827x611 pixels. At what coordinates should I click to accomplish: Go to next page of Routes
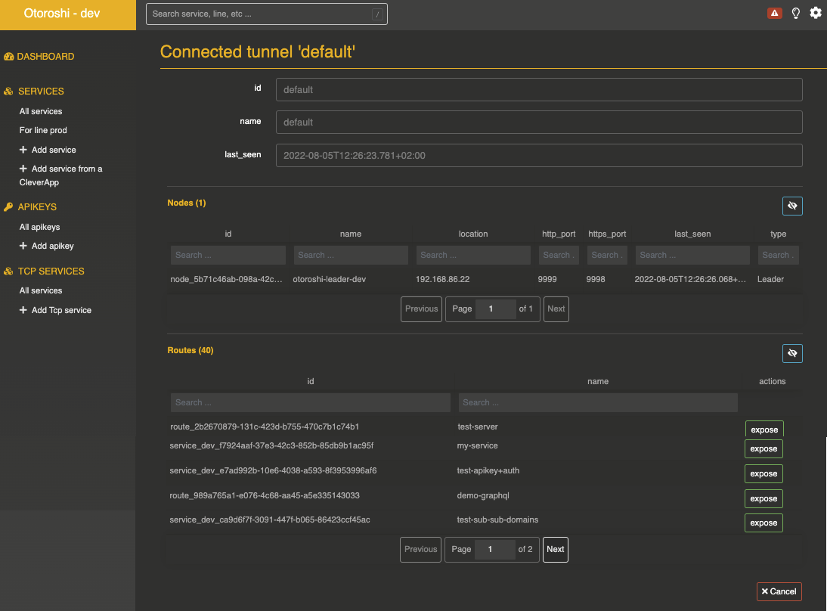pos(556,549)
